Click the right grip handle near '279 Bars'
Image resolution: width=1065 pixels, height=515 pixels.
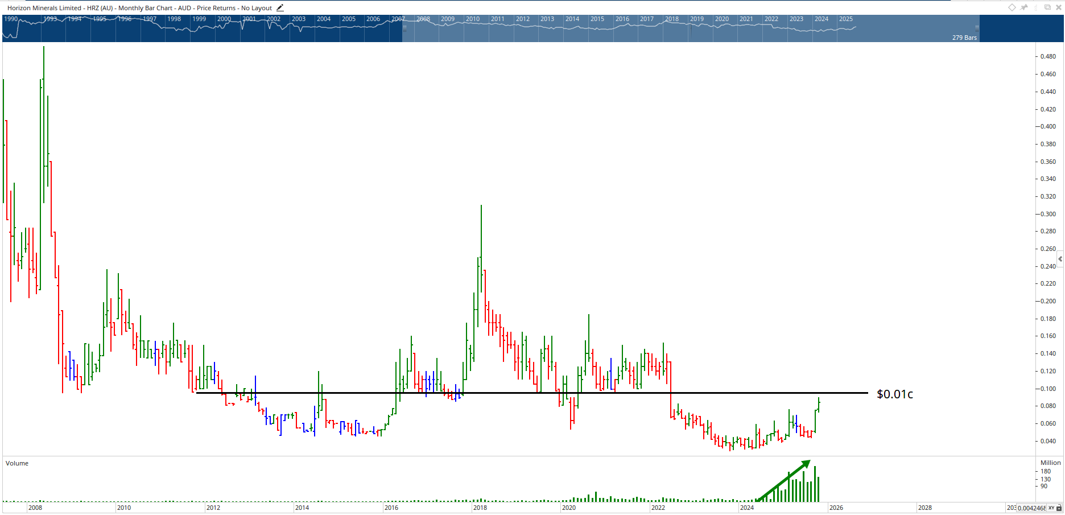977,27
